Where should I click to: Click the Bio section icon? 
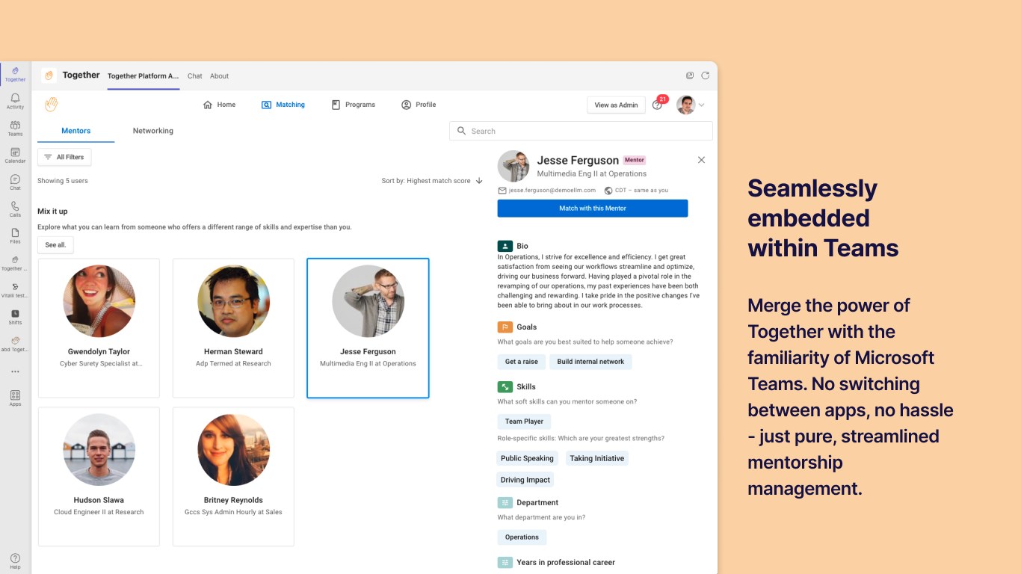click(505, 246)
